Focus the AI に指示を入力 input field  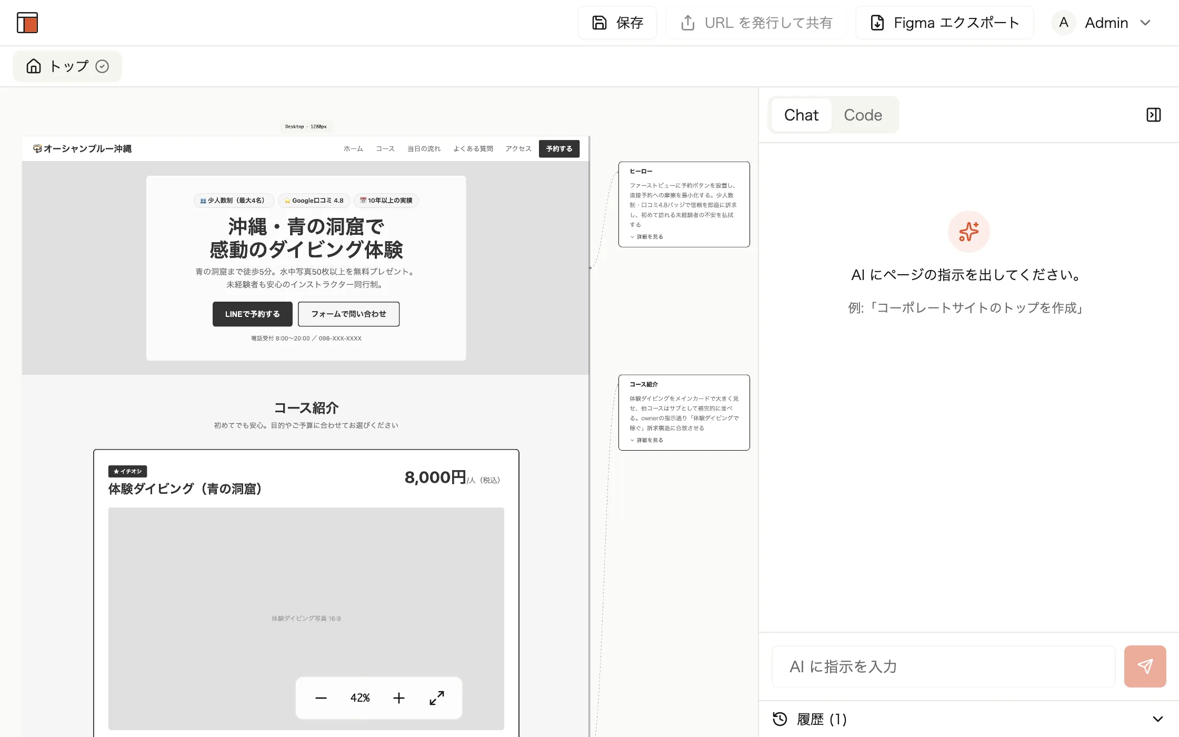coord(943,666)
